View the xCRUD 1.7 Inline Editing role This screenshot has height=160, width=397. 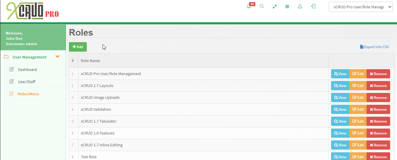pos(340,145)
